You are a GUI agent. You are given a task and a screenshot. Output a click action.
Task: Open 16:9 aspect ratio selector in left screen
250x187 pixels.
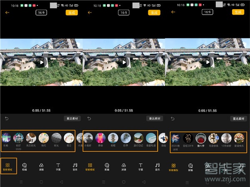[41, 12]
